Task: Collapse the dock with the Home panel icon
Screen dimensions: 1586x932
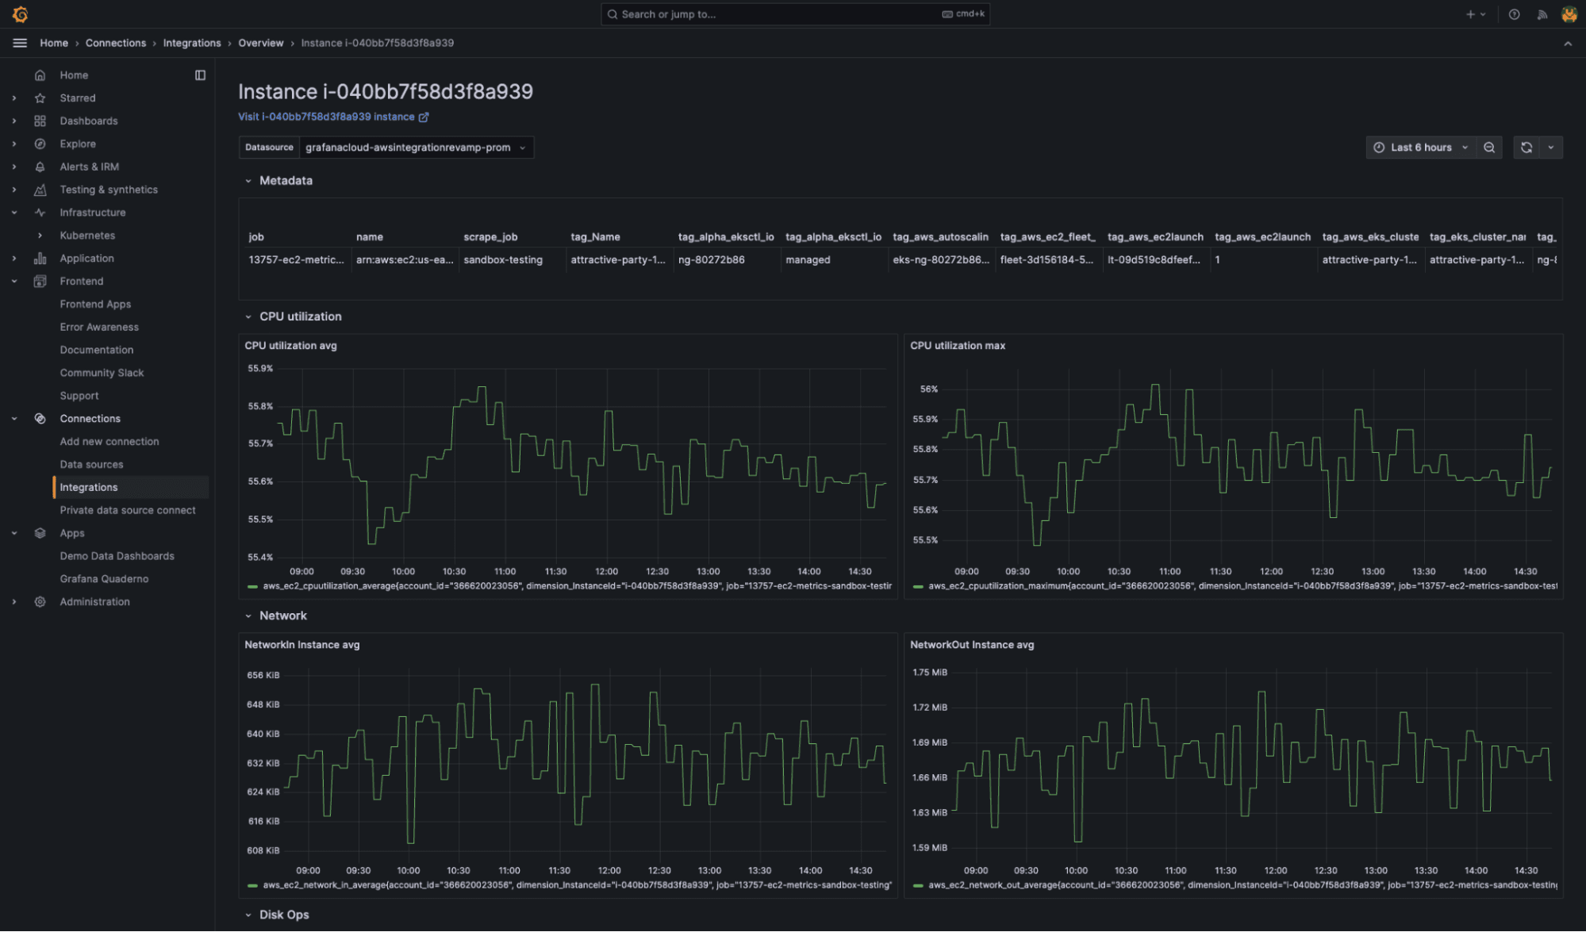Action: 200,75
